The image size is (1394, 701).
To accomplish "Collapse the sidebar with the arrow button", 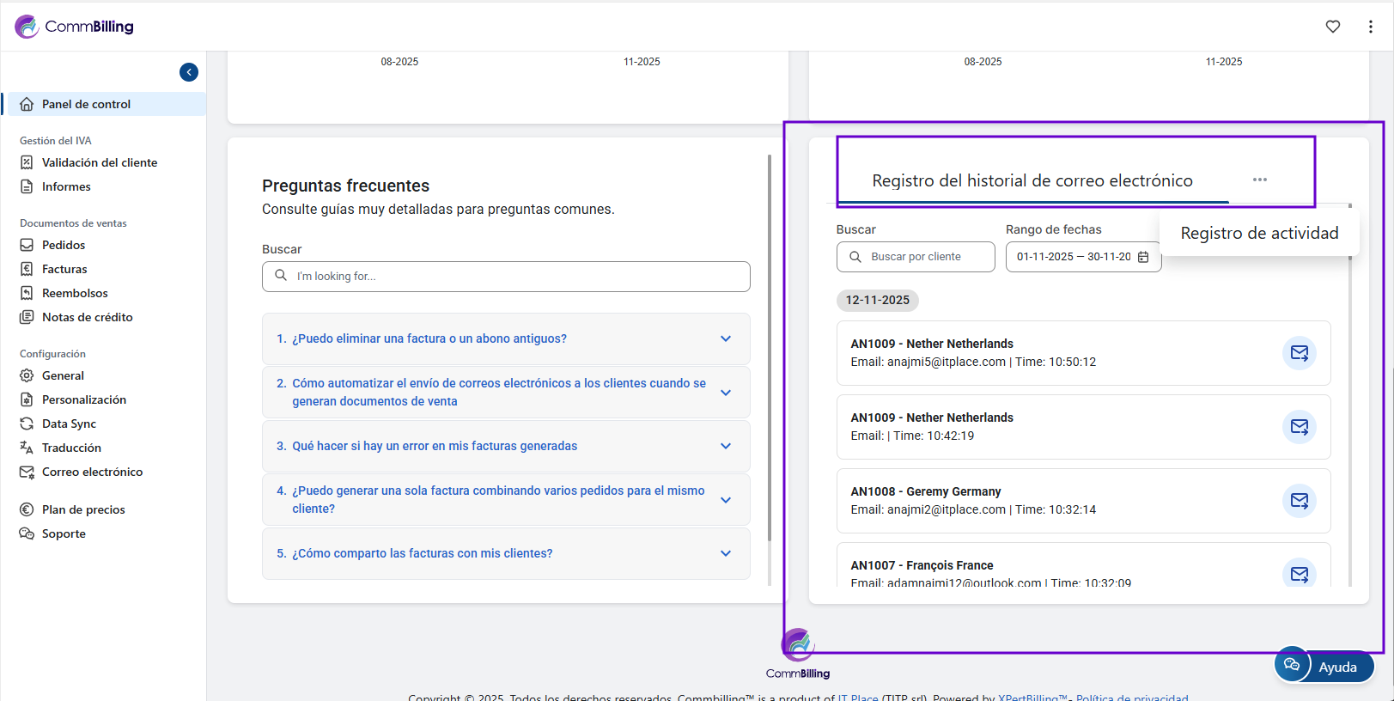I will click(189, 72).
